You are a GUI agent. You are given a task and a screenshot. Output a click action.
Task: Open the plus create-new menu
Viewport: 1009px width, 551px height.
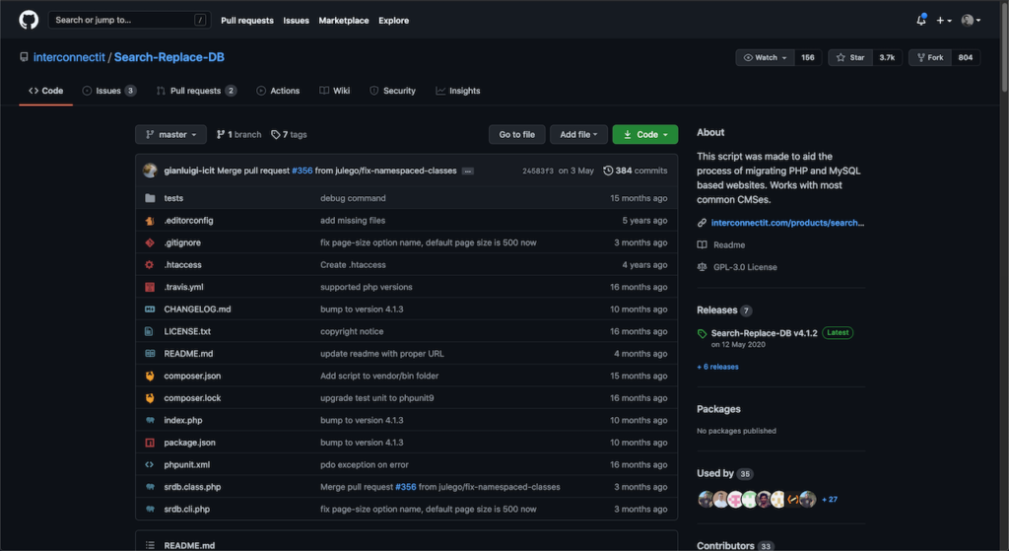(x=943, y=21)
